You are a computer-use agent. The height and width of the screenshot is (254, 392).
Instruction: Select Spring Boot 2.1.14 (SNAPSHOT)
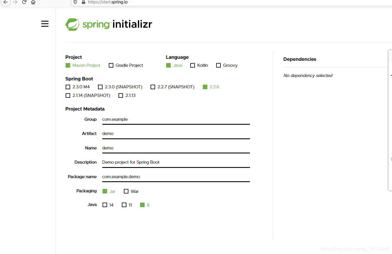88,95
